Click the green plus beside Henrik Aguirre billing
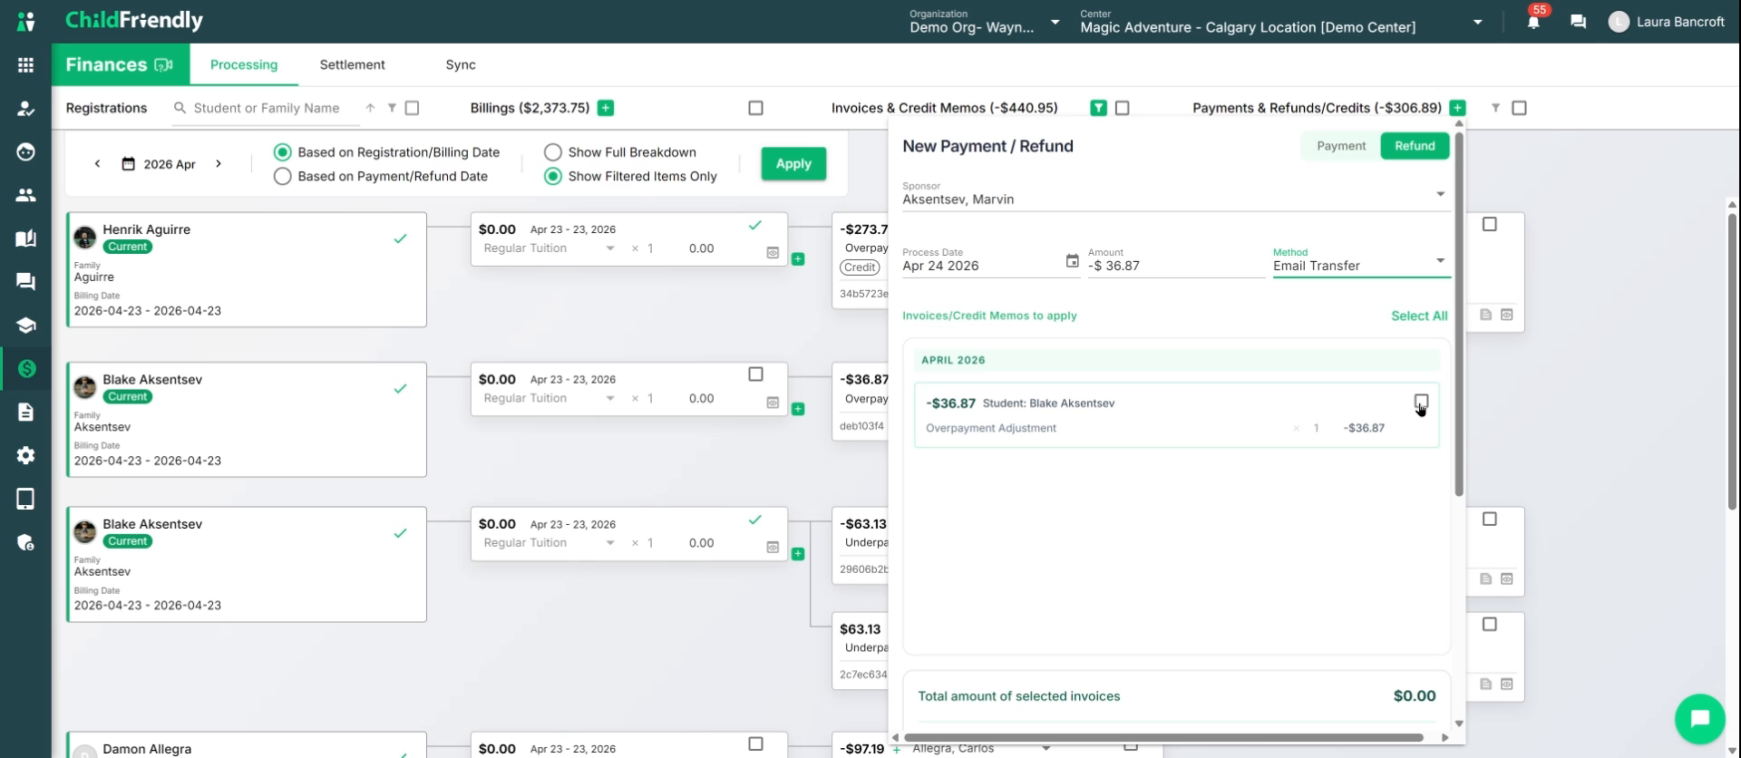 point(798,259)
